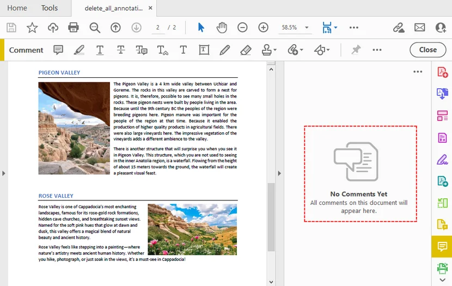The height and width of the screenshot is (286, 452).
Task: Open the Share with others user icon
Action: pyautogui.click(x=441, y=28)
